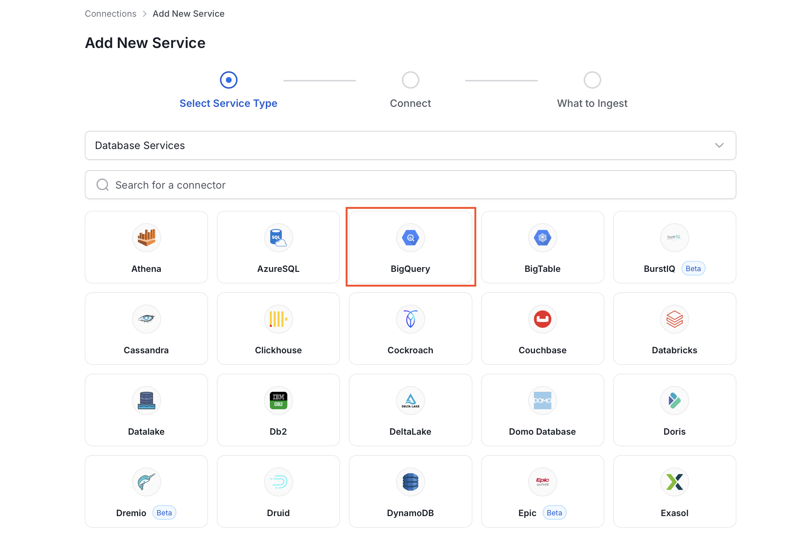
Task: Click the search magnifier icon
Action: (x=103, y=185)
